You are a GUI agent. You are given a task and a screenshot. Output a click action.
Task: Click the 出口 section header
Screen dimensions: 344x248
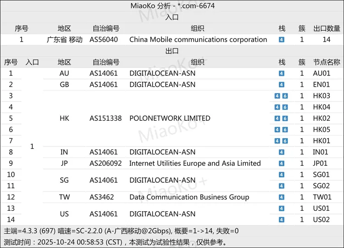tap(172, 51)
